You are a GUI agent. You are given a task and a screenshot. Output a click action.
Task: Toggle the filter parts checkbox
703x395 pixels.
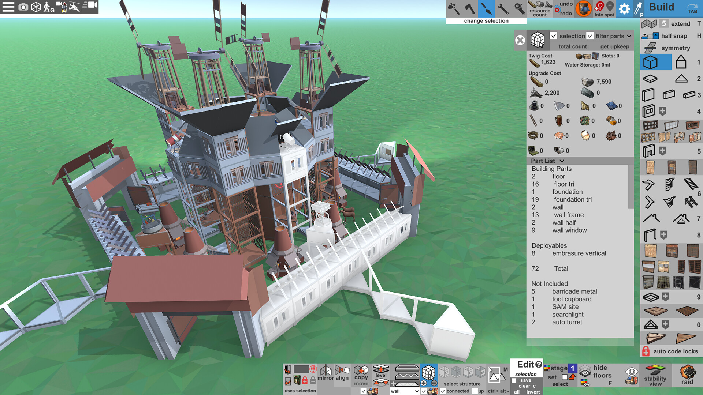[590, 36]
